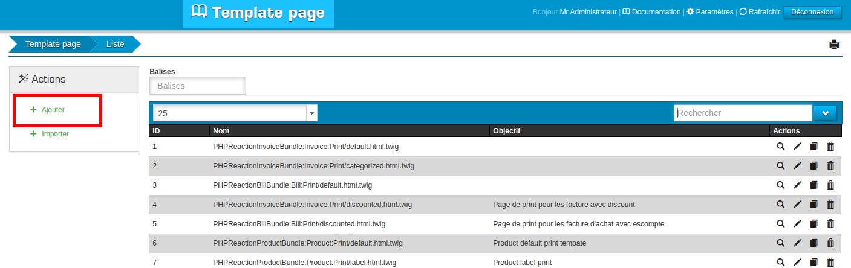
Task: Delete template row 4 with trash icon
Action: (x=830, y=205)
